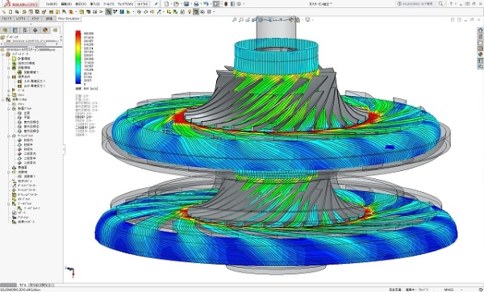Screen dimensions: 484x292
Task: Open the dropdown arrow beside the search box
Action: pos(445,4)
